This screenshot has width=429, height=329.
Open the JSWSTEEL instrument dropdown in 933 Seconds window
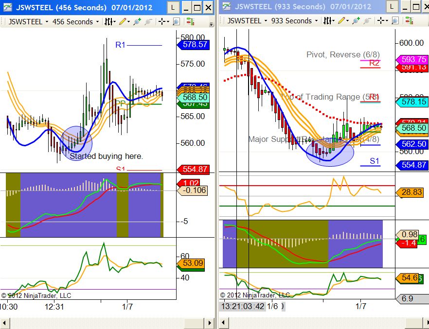pyautogui.click(x=266, y=21)
